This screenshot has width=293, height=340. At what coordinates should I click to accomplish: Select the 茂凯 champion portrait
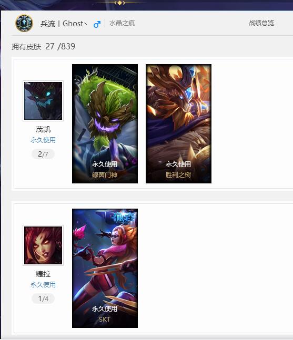pos(43,100)
